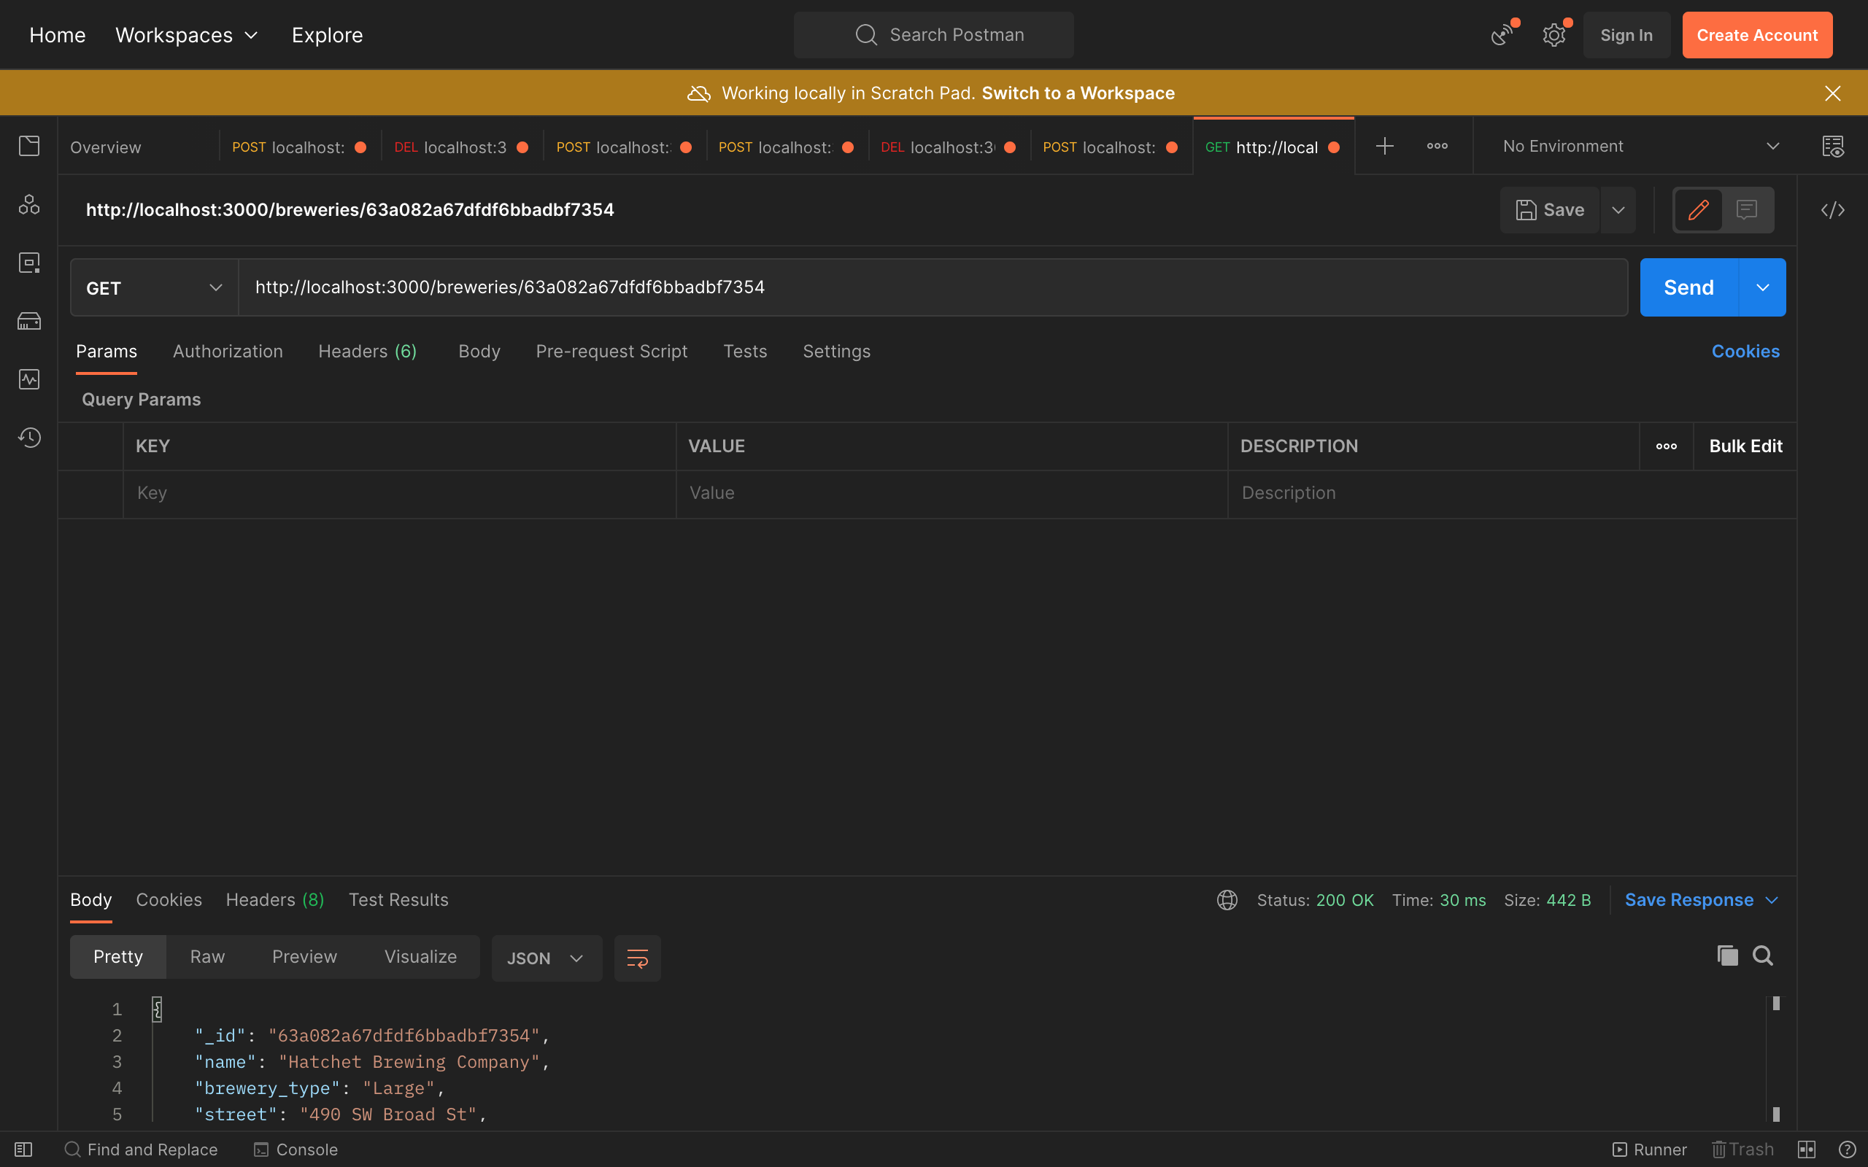Open the Monitors sidebar icon
This screenshot has height=1167, width=1868.
pos(29,379)
